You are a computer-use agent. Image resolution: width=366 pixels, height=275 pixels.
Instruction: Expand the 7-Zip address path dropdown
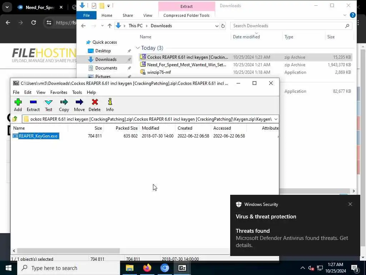click(x=276, y=119)
